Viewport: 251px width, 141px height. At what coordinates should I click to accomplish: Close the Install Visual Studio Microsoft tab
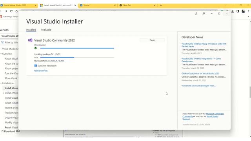75,5
